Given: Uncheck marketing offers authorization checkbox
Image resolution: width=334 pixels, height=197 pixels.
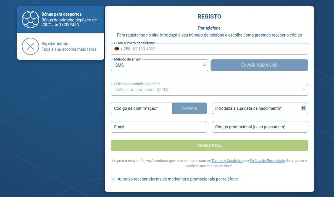Looking at the screenshot, I should [x=113, y=179].
